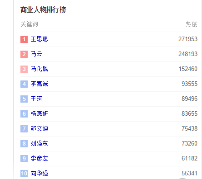
Task: Click the 热度 column header
Action: 192,24
